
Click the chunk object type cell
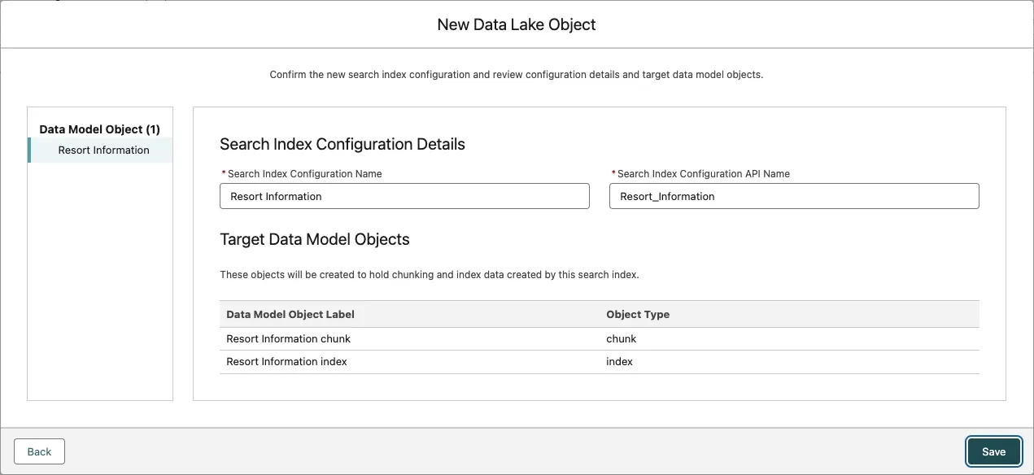[622, 338]
